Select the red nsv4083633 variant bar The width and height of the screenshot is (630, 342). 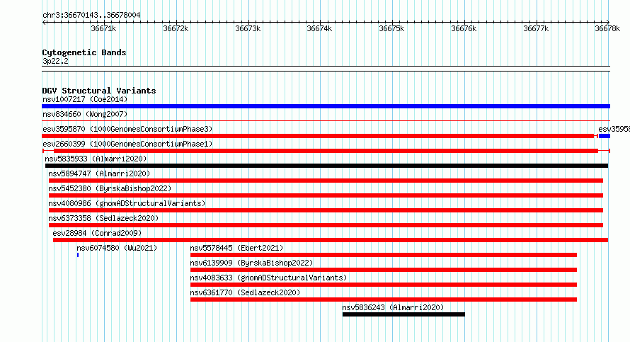click(x=384, y=285)
